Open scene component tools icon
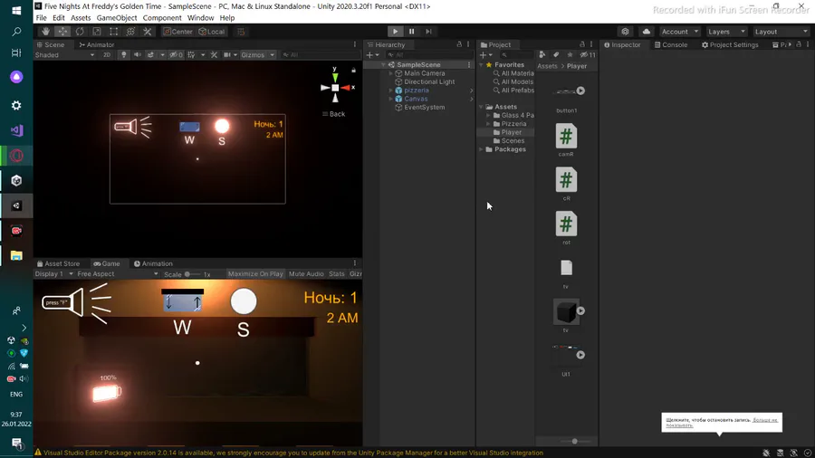This screenshot has width=815, height=458. coord(214,55)
